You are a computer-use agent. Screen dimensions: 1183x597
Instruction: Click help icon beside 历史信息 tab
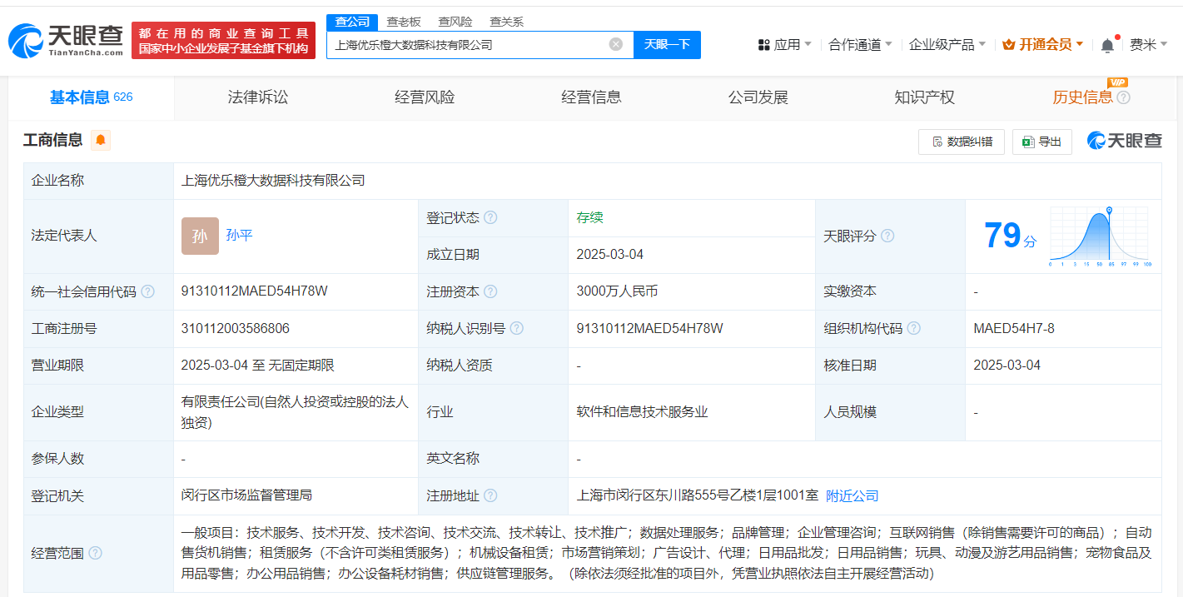click(x=1123, y=98)
